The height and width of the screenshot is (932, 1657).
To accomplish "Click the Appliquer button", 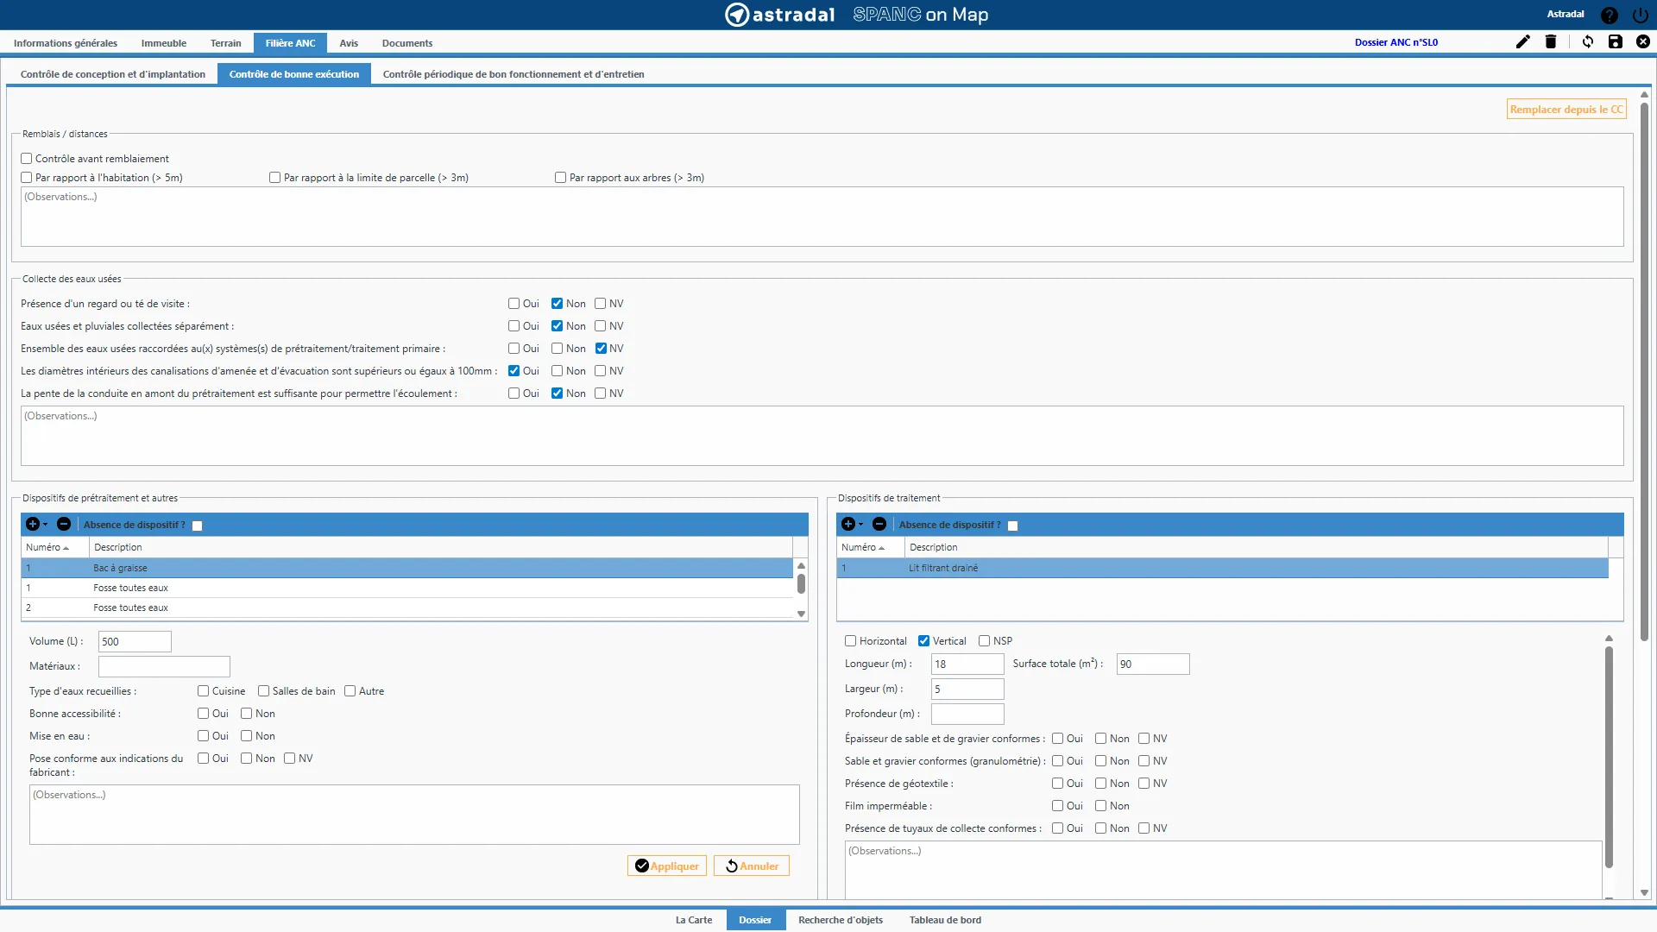I will click(667, 866).
